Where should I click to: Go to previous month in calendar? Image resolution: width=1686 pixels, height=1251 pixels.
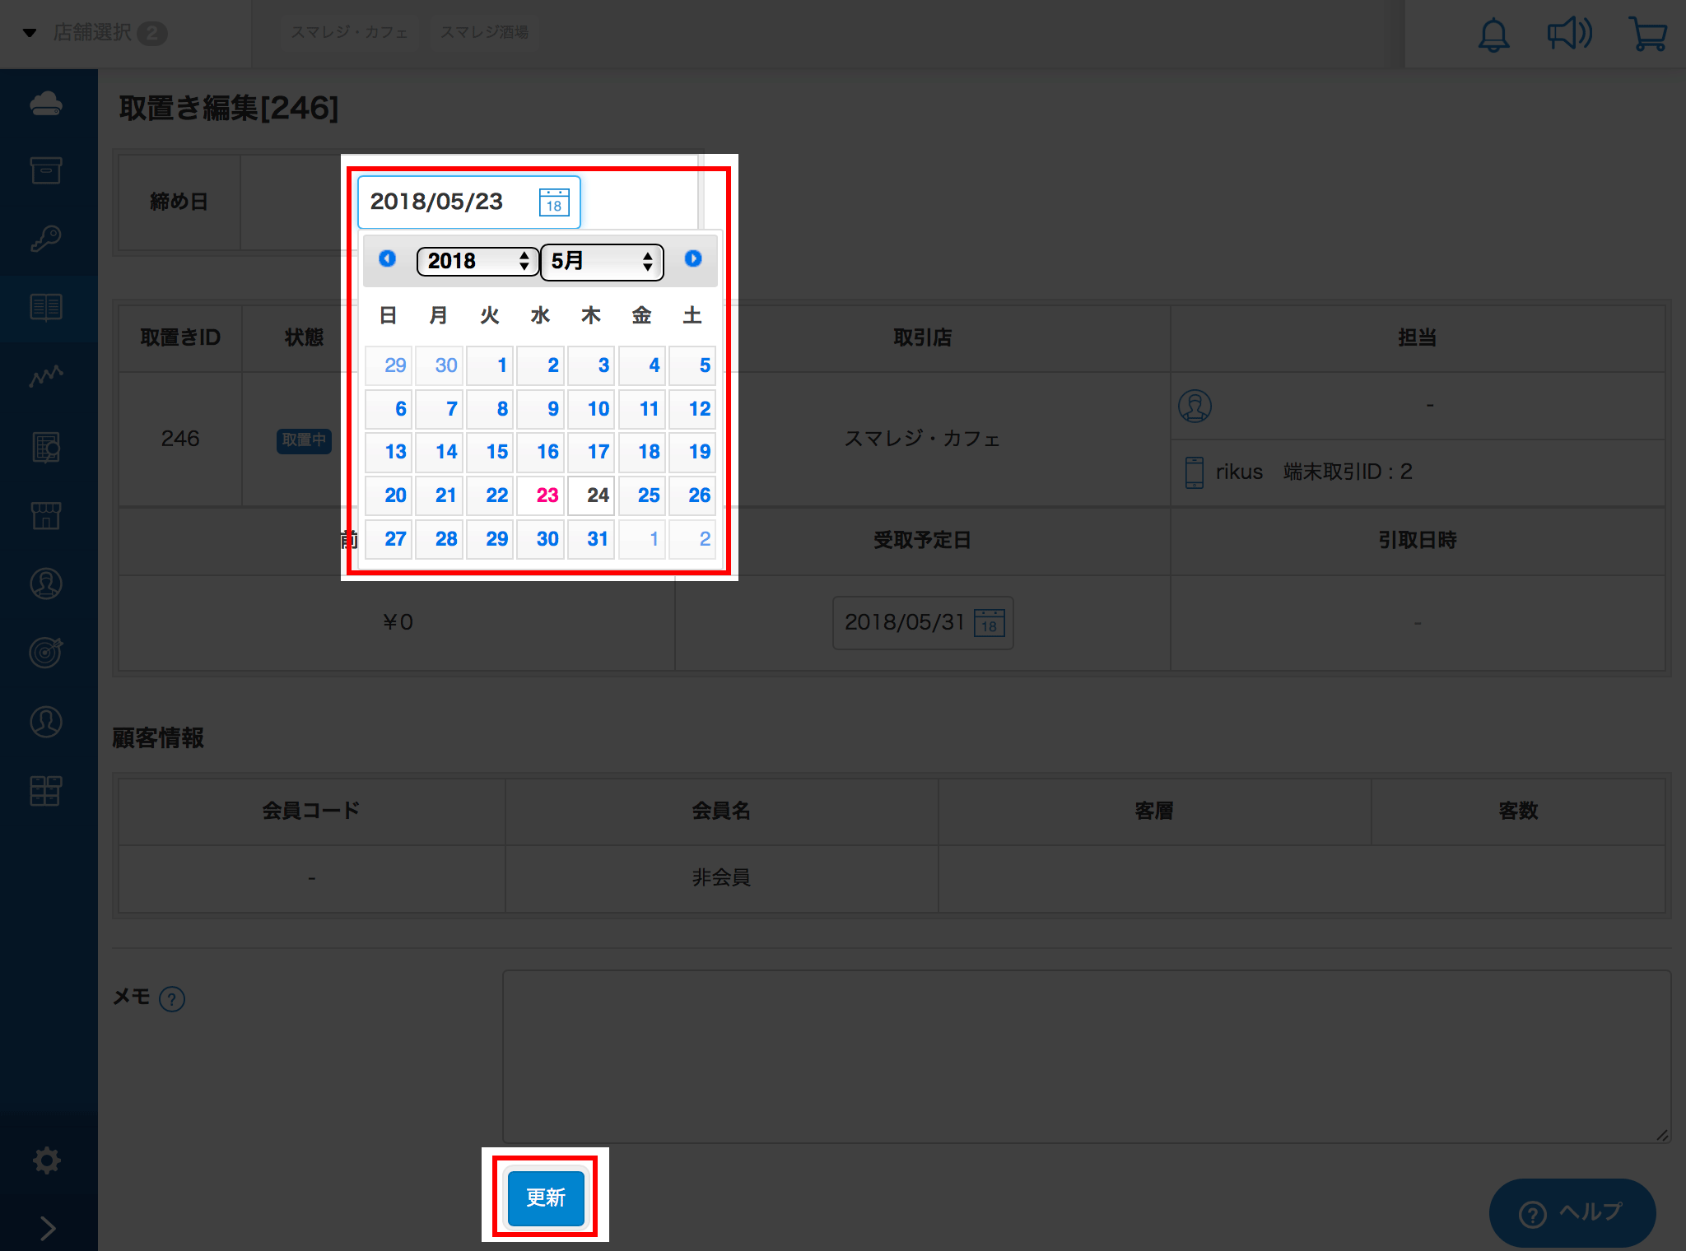pyautogui.click(x=387, y=259)
